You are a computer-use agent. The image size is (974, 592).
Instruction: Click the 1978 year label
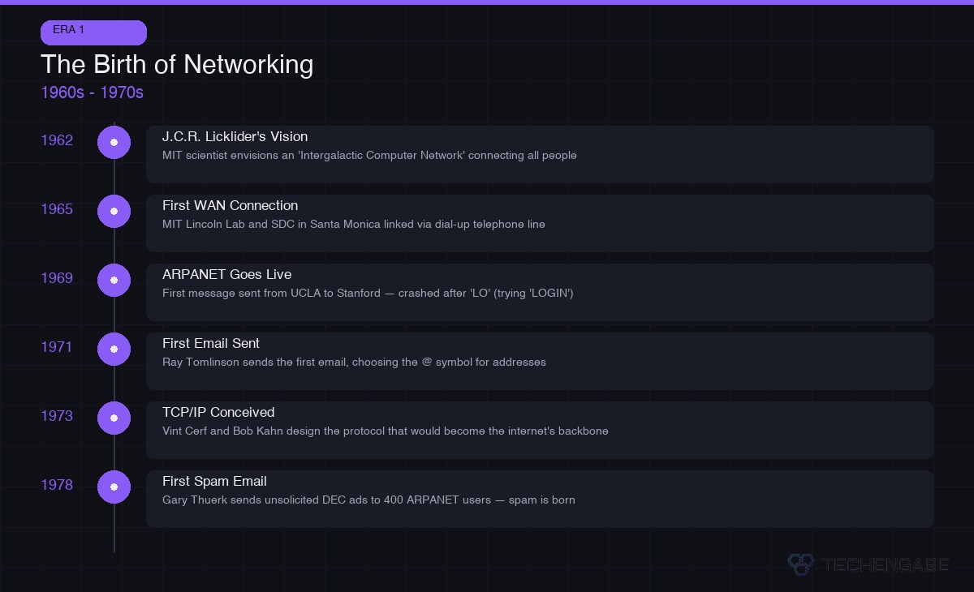point(57,485)
